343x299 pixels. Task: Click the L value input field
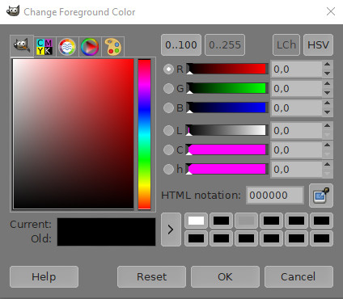pos(296,131)
